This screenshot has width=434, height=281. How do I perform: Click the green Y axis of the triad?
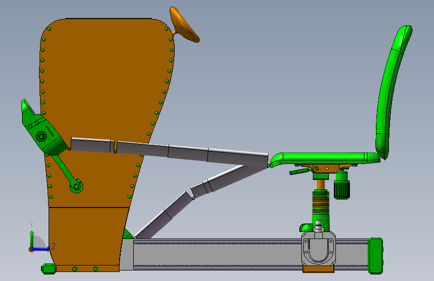32,239
